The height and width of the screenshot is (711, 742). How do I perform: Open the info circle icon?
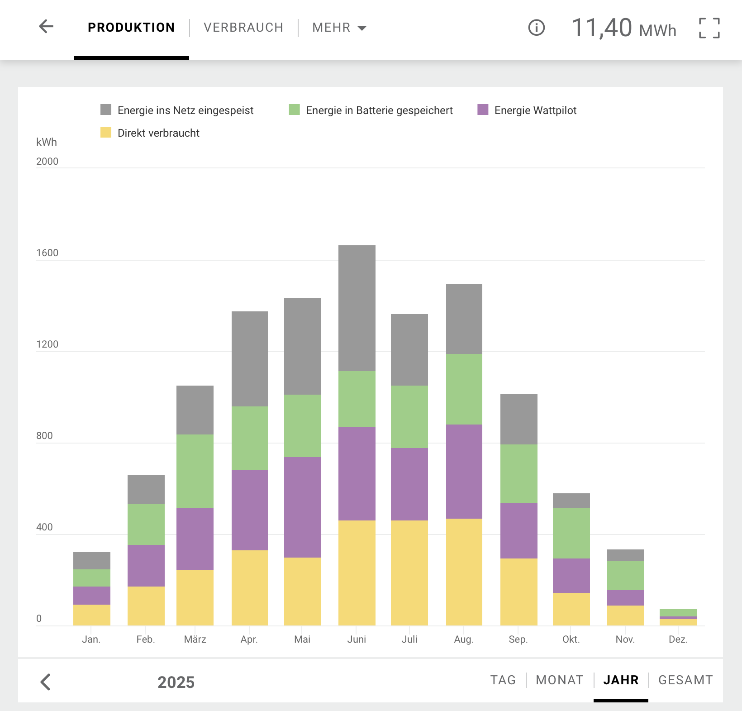[536, 28]
